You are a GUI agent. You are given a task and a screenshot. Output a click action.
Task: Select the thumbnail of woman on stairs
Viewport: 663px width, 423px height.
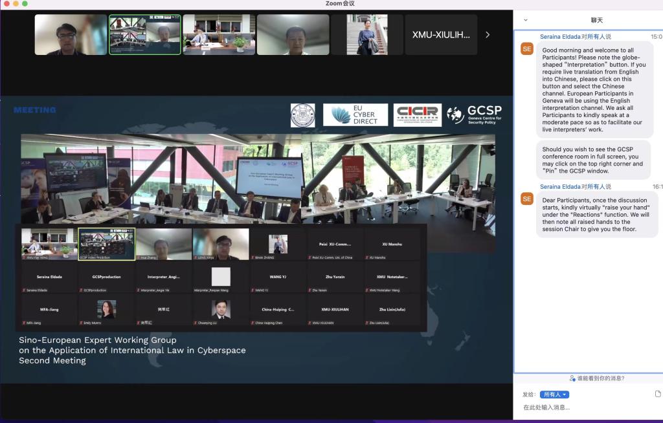click(367, 35)
